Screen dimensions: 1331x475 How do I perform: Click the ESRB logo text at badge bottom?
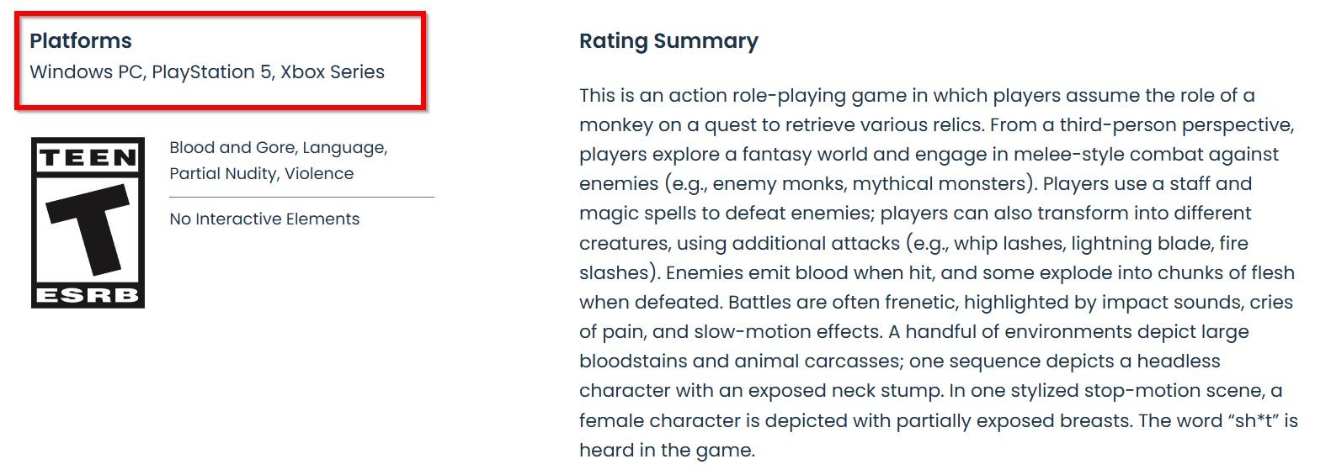[88, 294]
